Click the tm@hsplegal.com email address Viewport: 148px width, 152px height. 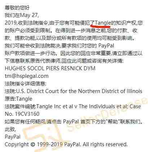click(x=27, y=76)
